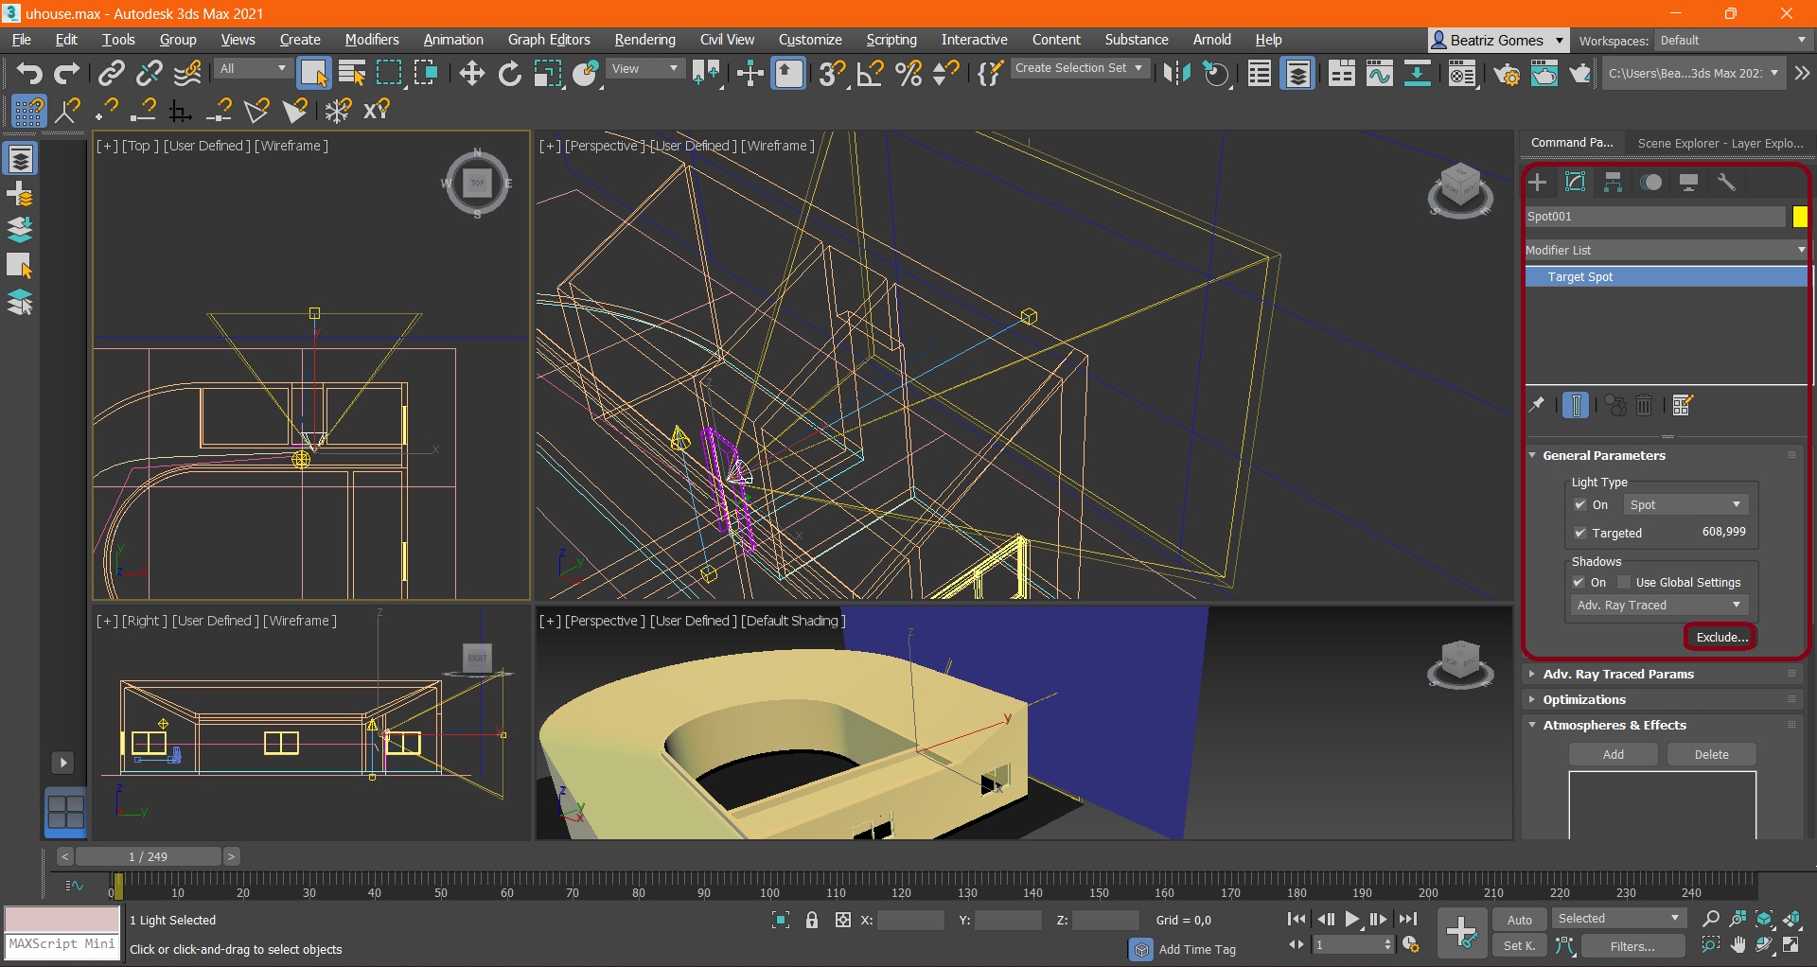The image size is (1817, 967).
Task: Switch to the Utilities panel tab
Action: (1727, 182)
